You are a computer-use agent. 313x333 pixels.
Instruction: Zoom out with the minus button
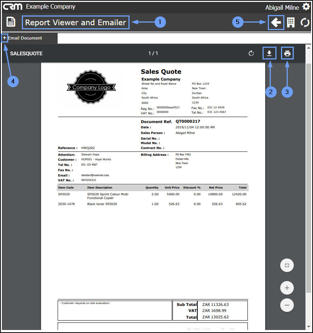click(287, 305)
